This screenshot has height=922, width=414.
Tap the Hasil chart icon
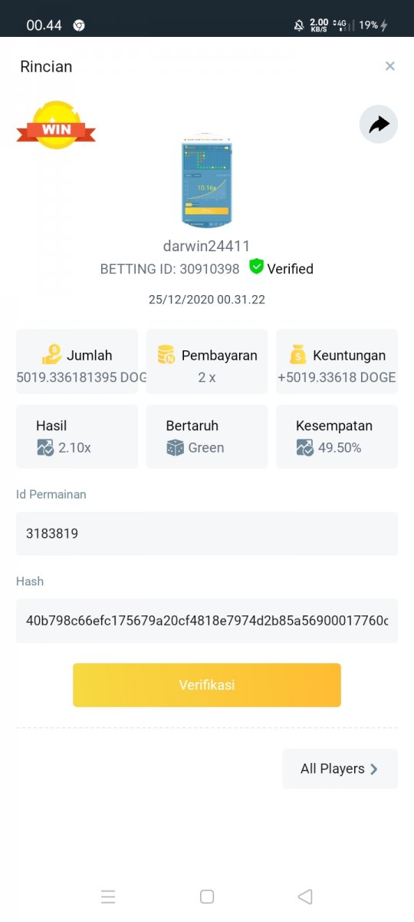coord(45,447)
